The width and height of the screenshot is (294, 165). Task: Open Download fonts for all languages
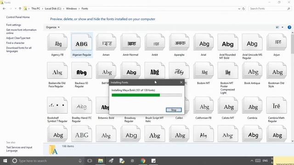19,49
